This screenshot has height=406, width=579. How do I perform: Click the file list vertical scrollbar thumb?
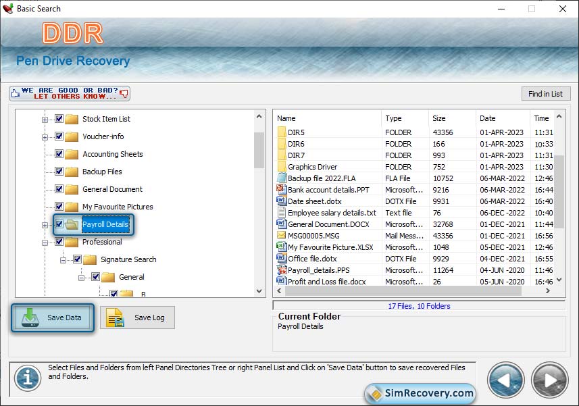[559, 192]
